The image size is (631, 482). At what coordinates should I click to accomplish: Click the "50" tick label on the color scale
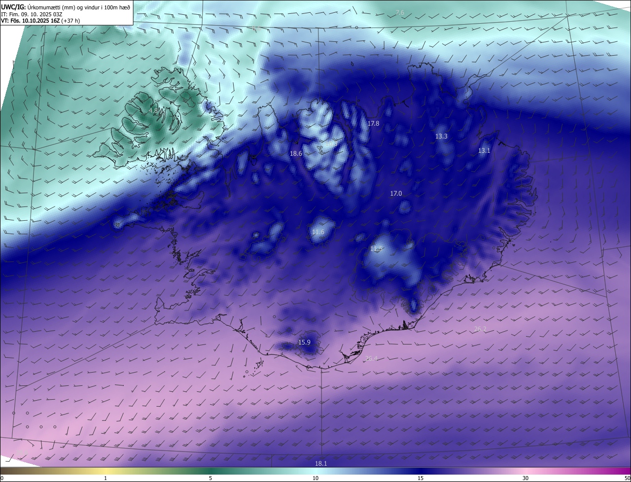coord(627,478)
